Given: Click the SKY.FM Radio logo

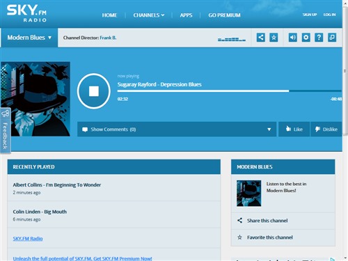Looking at the screenshot, I should pyautogui.click(x=26, y=13).
